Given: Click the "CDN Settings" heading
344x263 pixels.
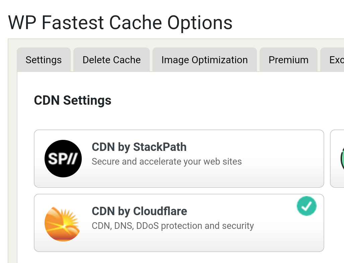Looking at the screenshot, I should [73, 100].
